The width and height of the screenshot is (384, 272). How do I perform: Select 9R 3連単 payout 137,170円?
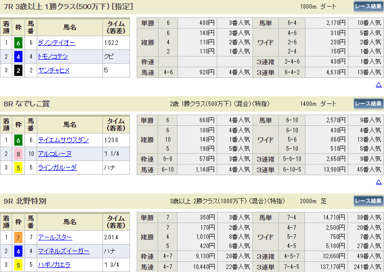coord(333,267)
